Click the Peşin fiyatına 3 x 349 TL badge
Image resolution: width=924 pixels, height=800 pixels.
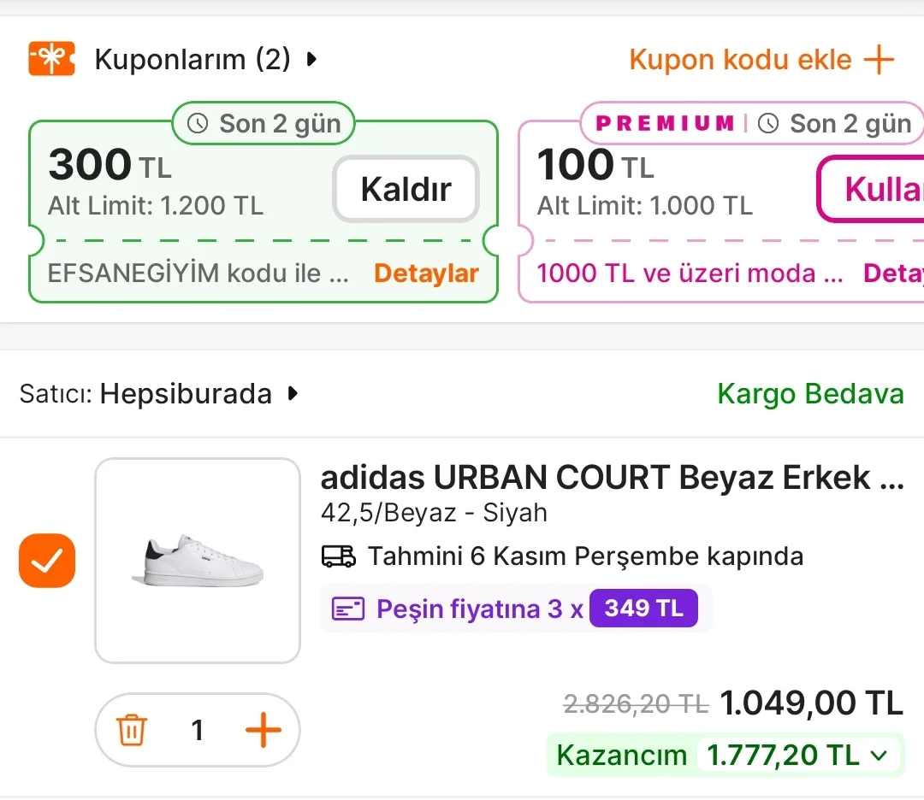click(x=516, y=609)
